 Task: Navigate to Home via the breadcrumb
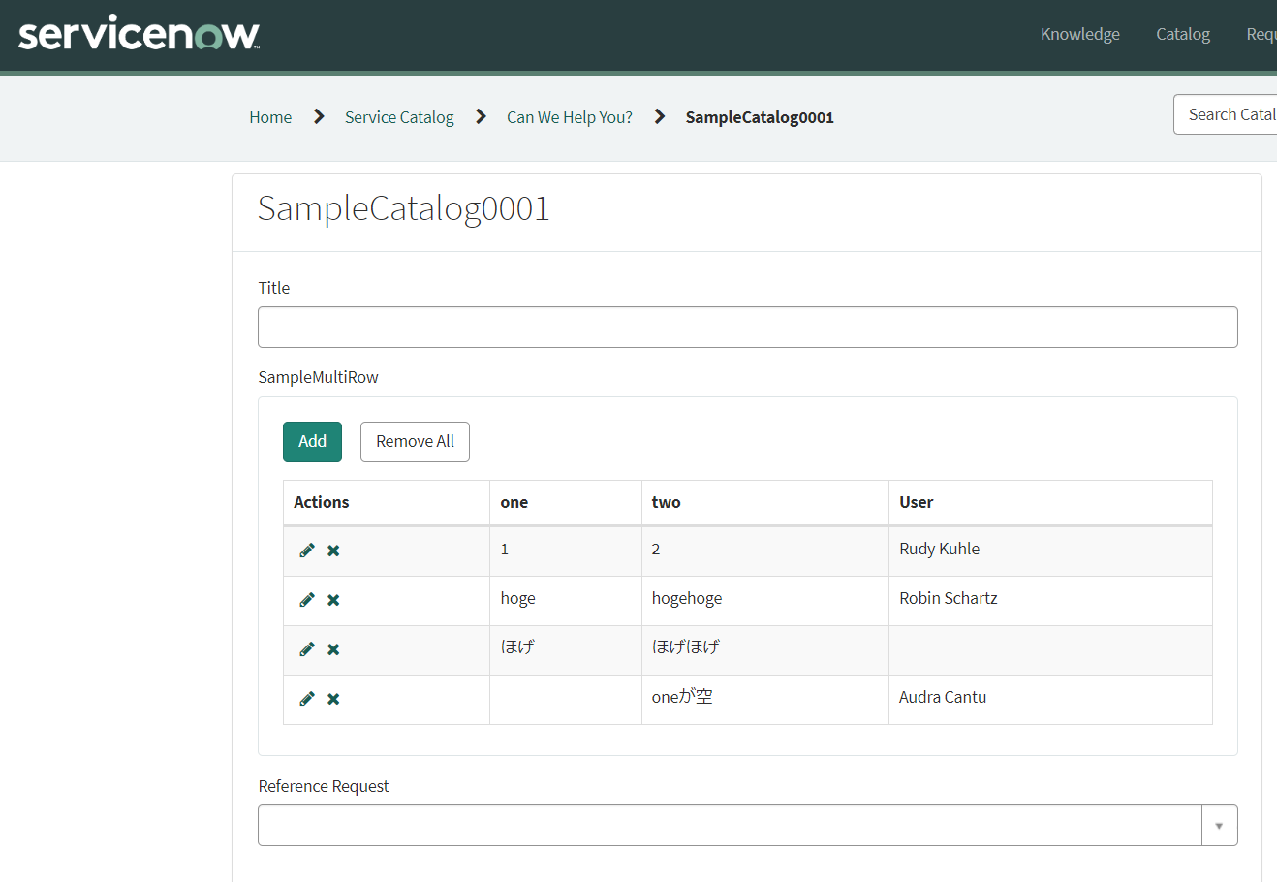pyautogui.click(x=269, y=116)
